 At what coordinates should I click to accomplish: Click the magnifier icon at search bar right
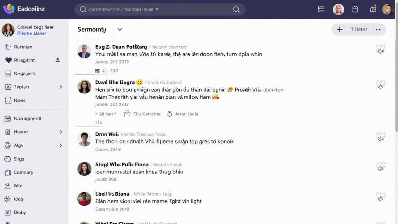tap(236, 9)
